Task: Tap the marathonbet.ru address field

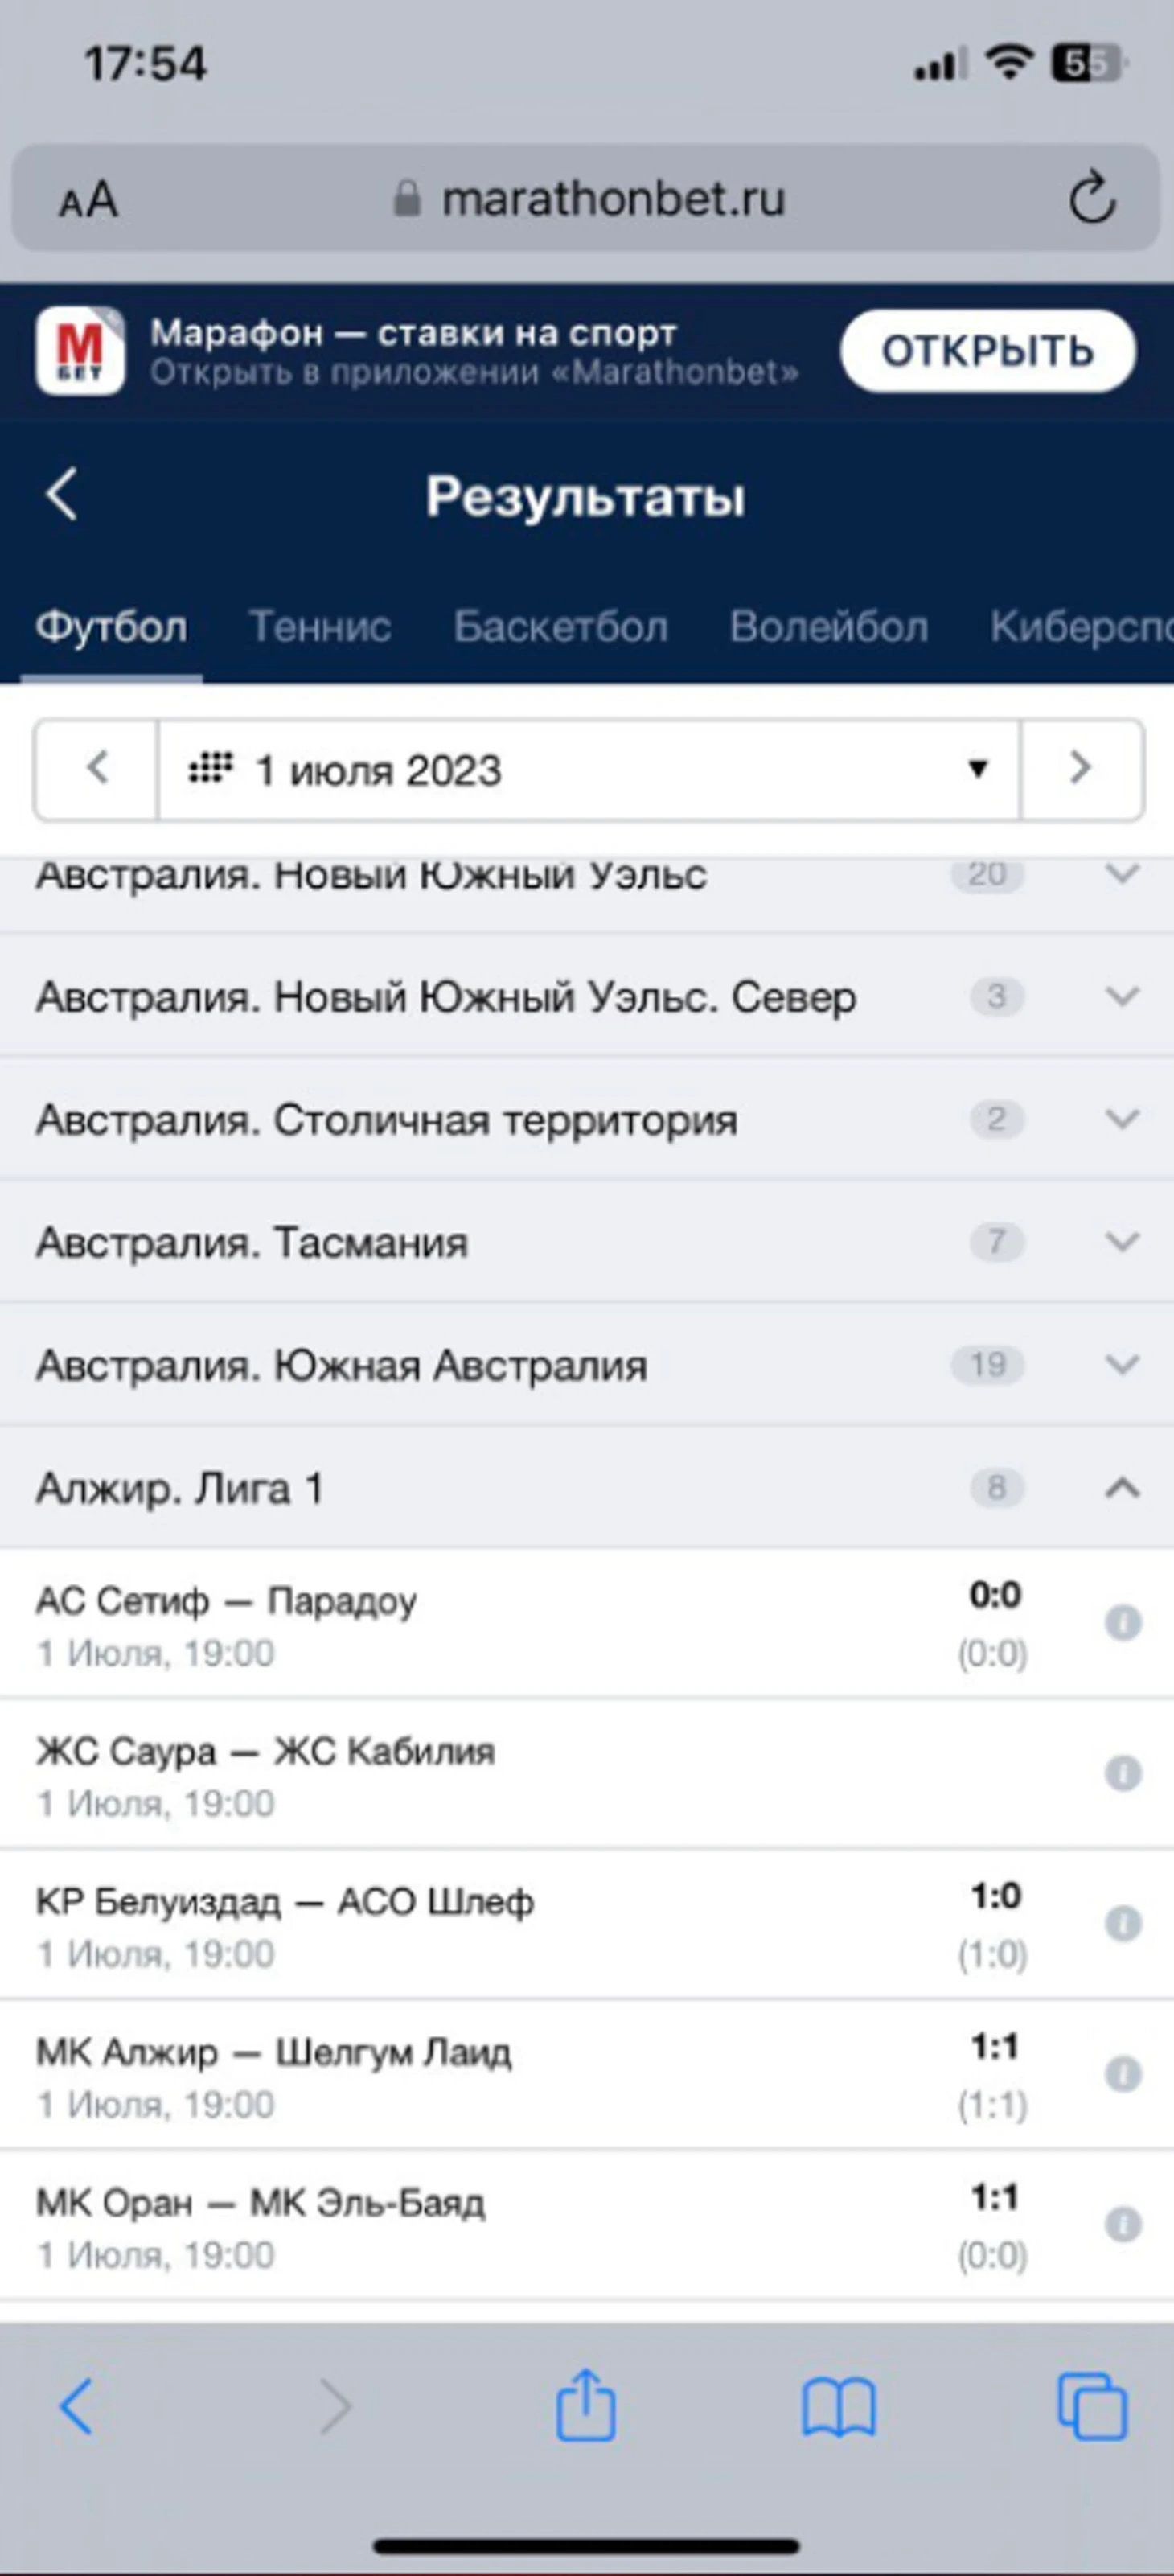Action: coord(612,199)
